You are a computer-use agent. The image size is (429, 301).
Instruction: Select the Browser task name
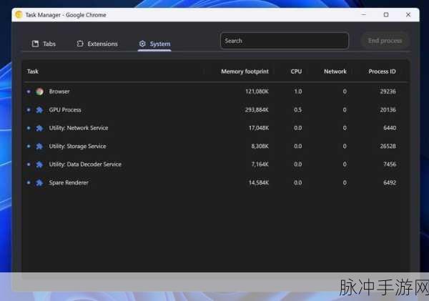[x=59, y=92]
